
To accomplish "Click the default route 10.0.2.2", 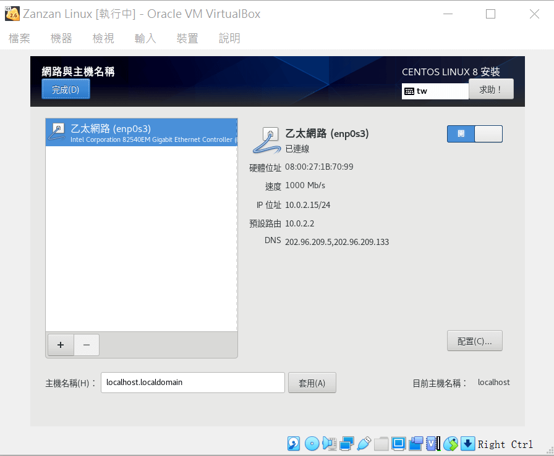I will pos(299,223).
